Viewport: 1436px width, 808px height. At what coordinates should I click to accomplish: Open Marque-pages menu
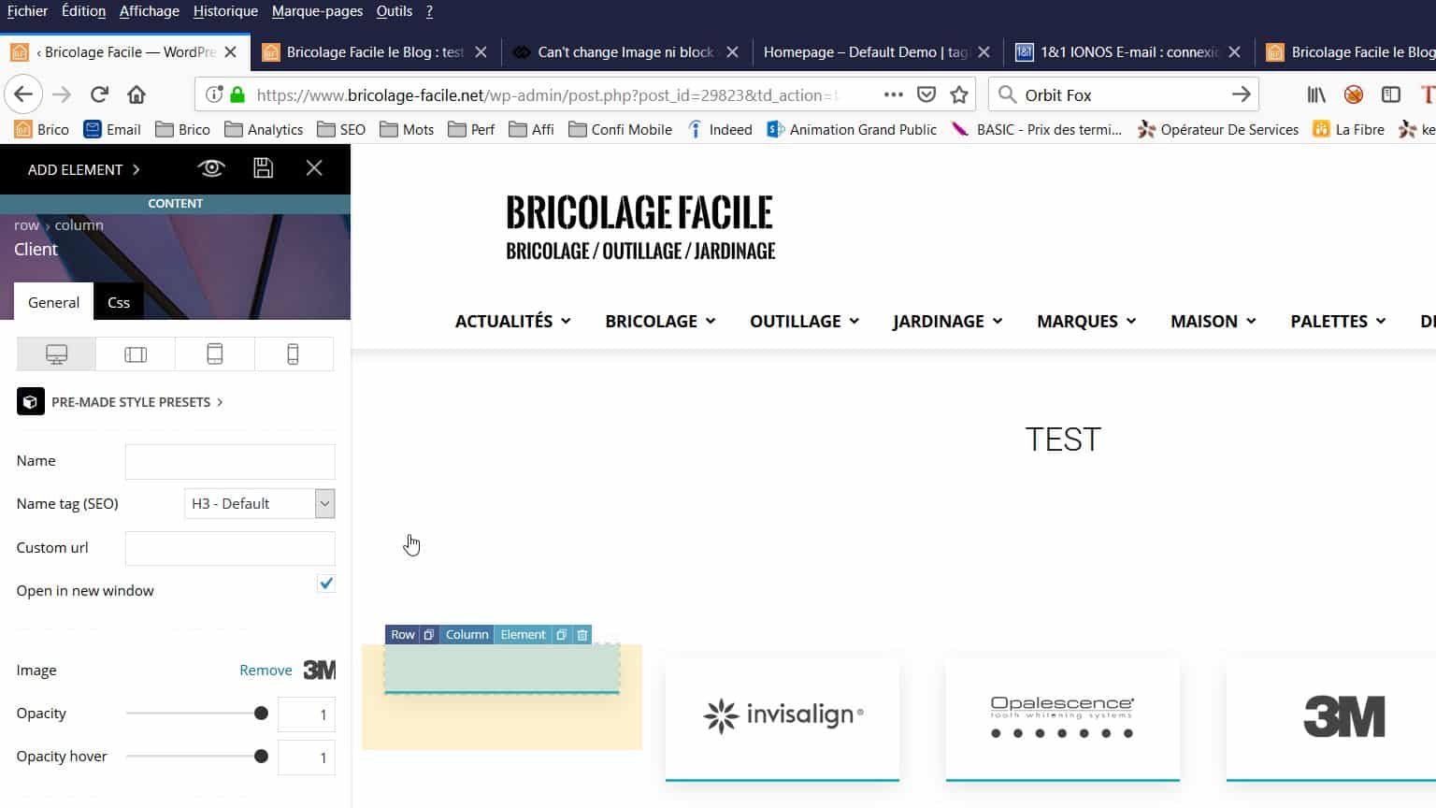click(317, 11)
